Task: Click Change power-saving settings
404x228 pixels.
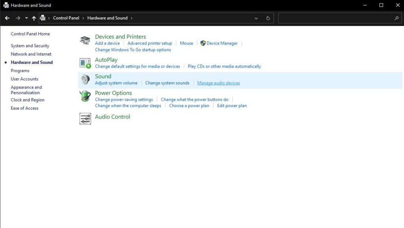Action: 124,100
